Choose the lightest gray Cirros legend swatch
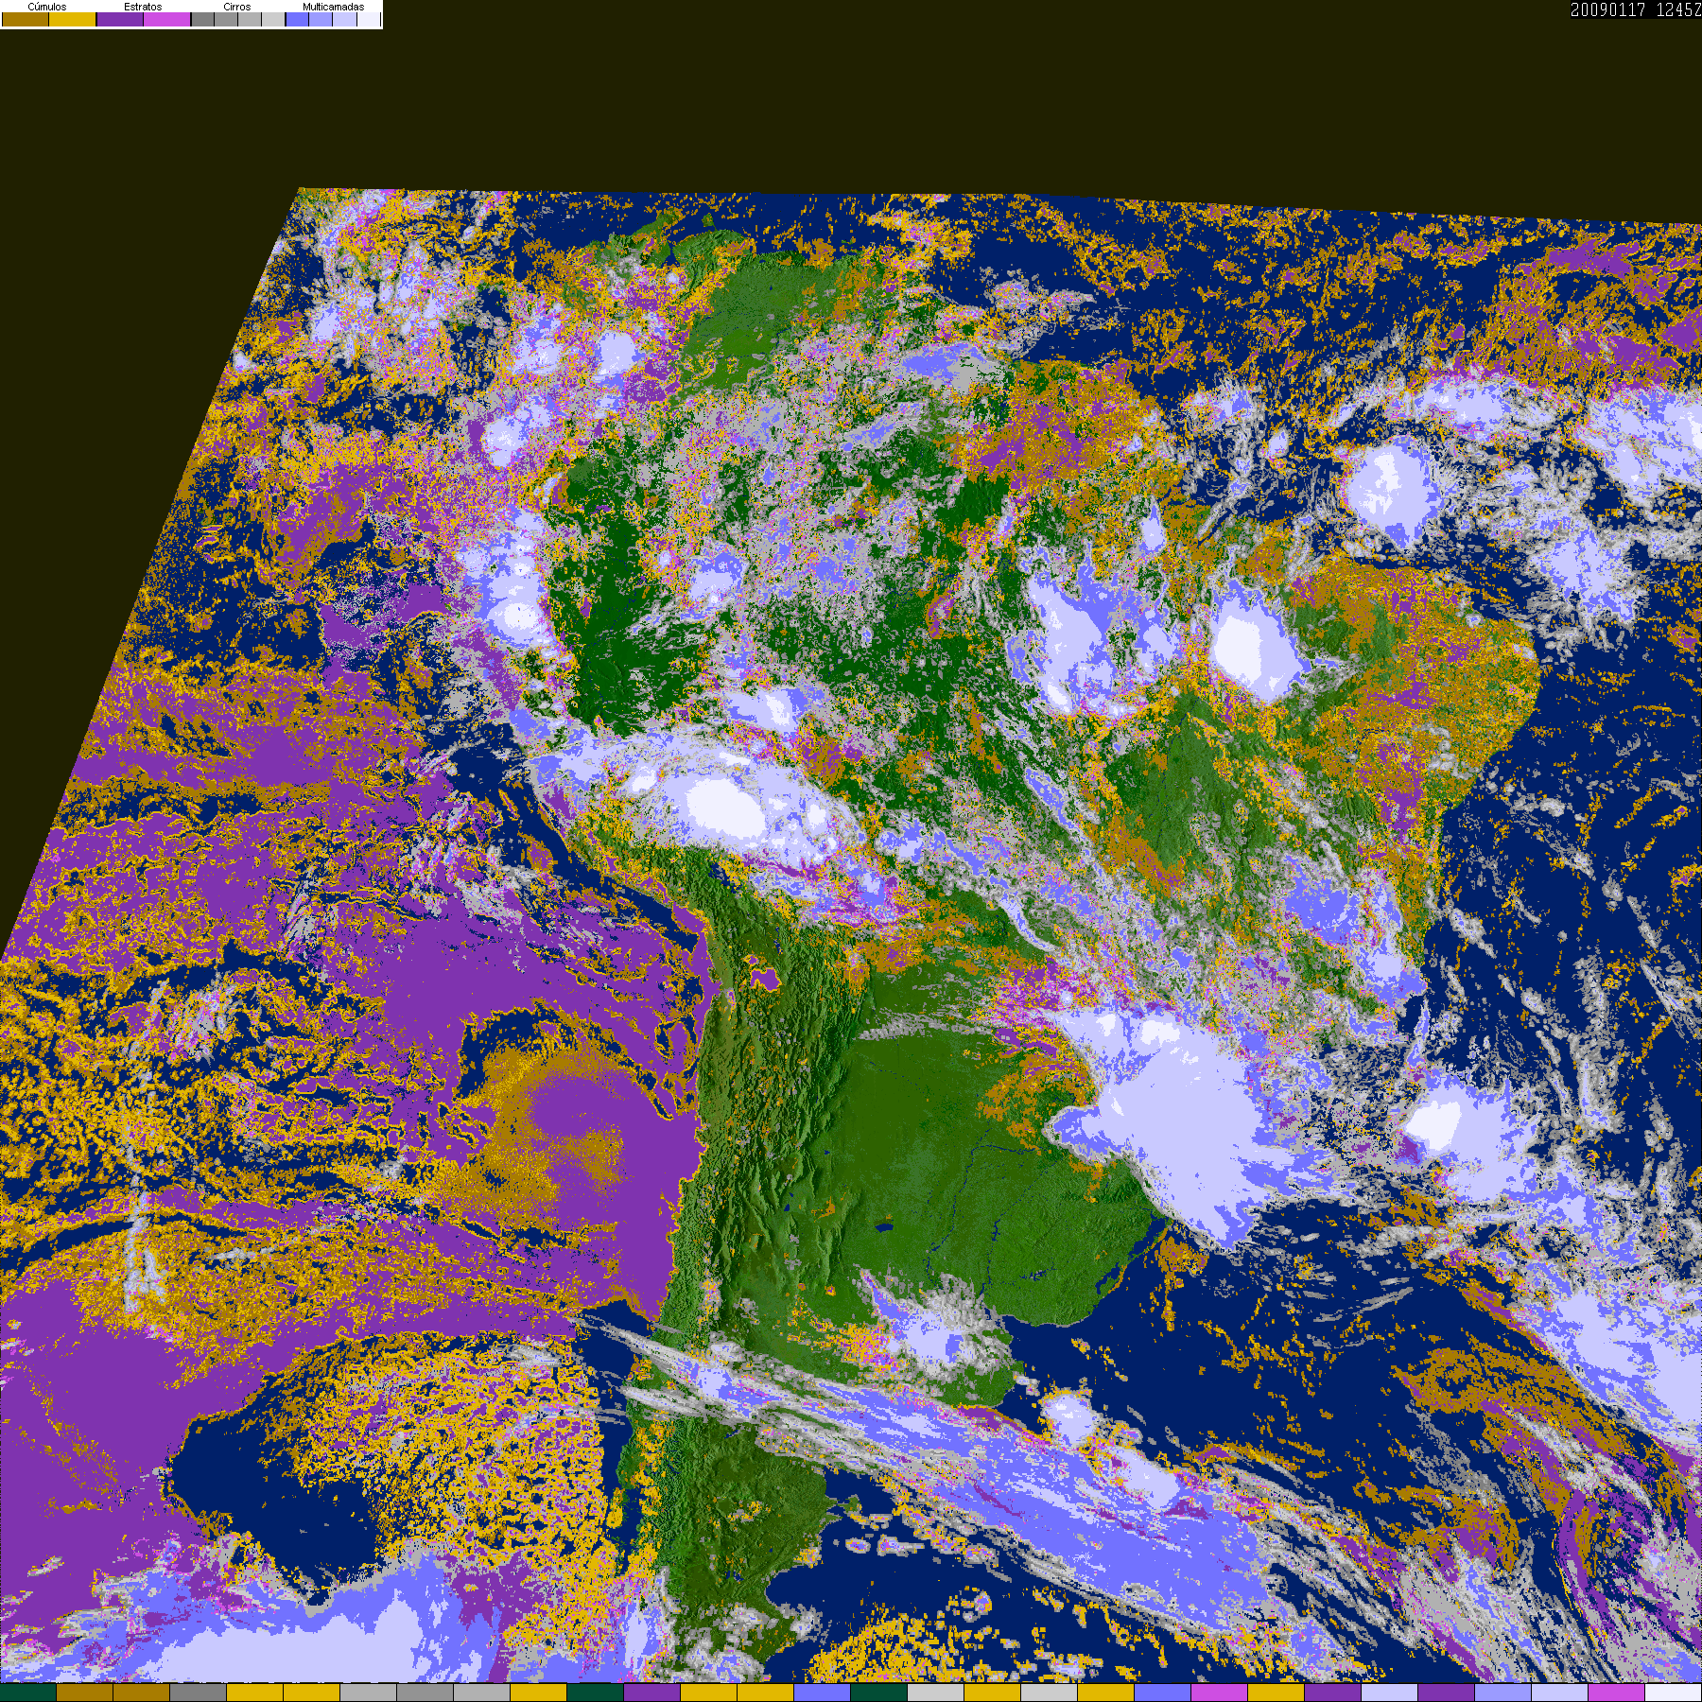1702x1702 pixels. tap(273, 19)
